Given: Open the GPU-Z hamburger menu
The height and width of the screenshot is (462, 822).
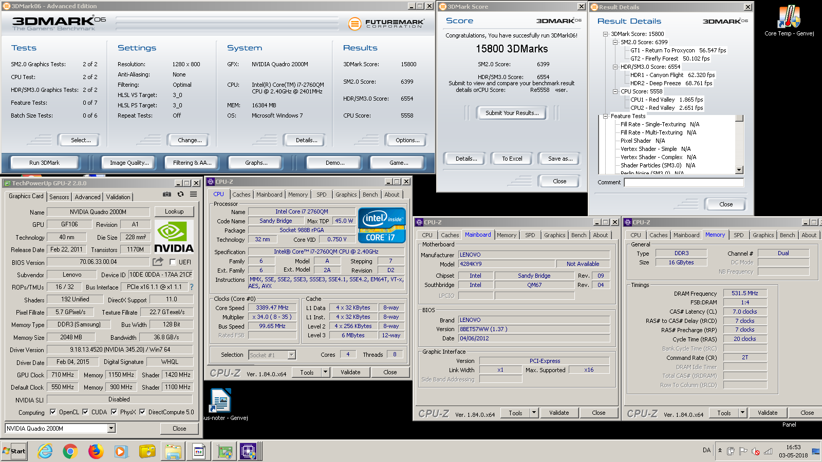Looking at the screenshot, I should tap(193, 195).
